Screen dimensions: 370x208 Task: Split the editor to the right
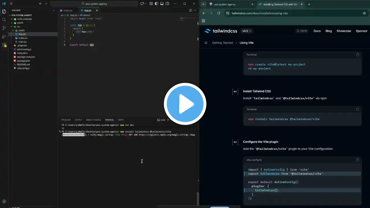pyautogui.click(x=190, y=10)
